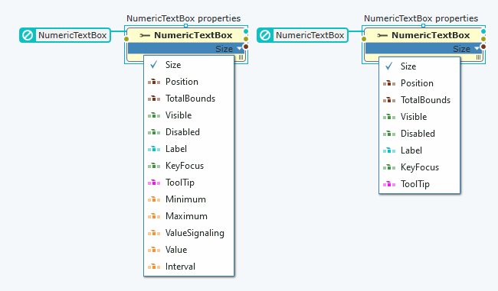Click the teal output port atop the right node
The image size is (498, 291).
click(483, 31)
